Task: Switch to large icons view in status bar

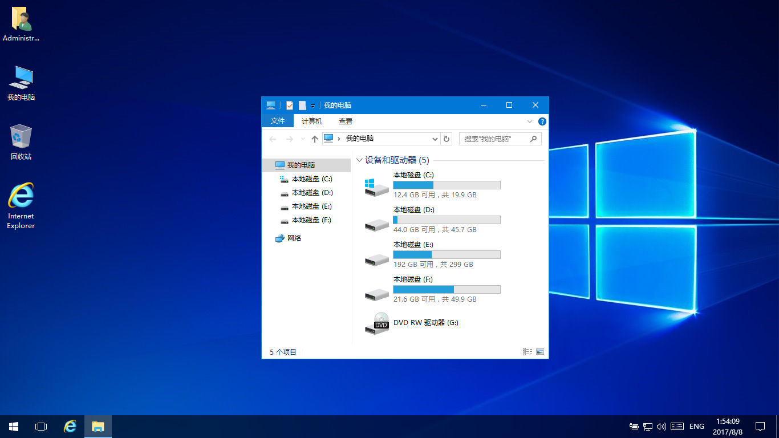Action: (x=540, y=352)
